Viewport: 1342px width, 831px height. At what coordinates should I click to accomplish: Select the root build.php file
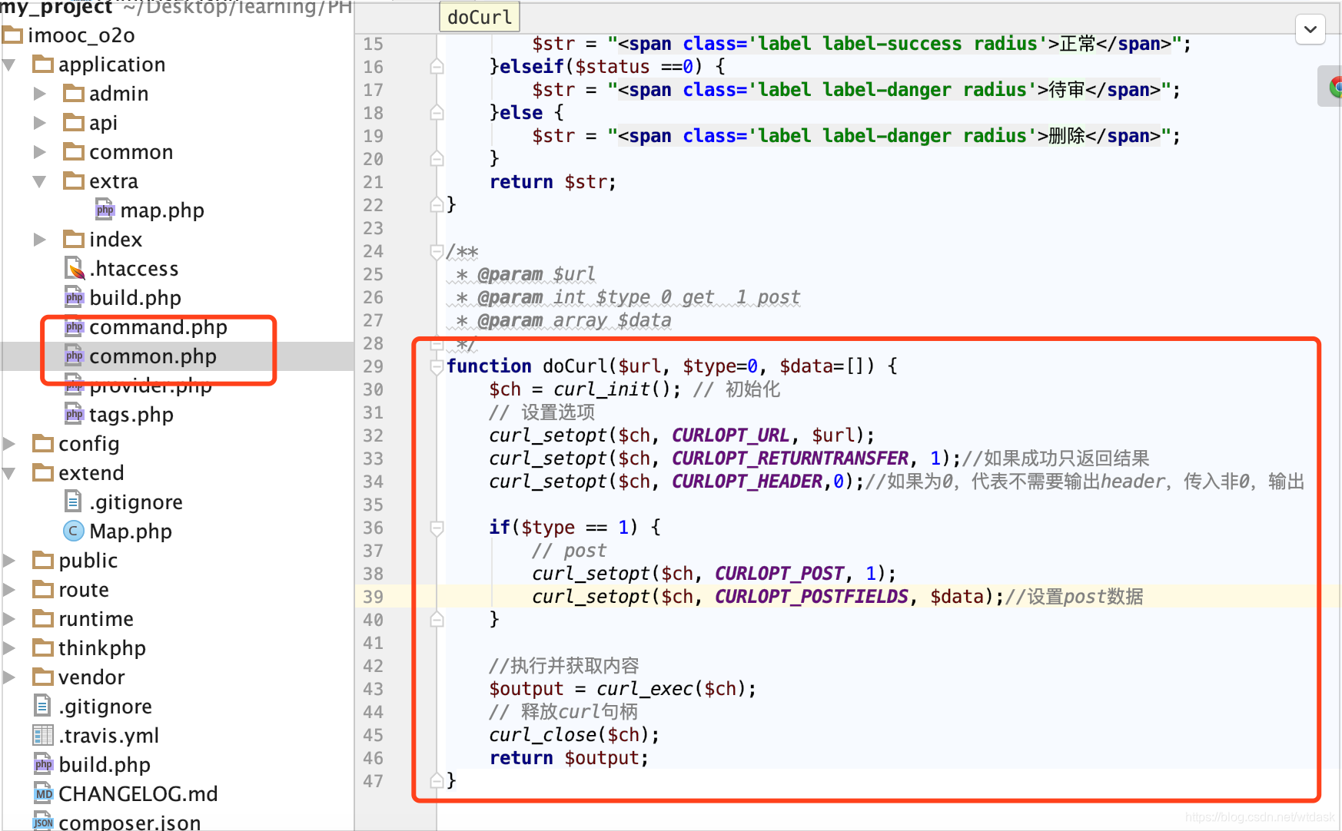pyautogui.click(x=105, y=765)
